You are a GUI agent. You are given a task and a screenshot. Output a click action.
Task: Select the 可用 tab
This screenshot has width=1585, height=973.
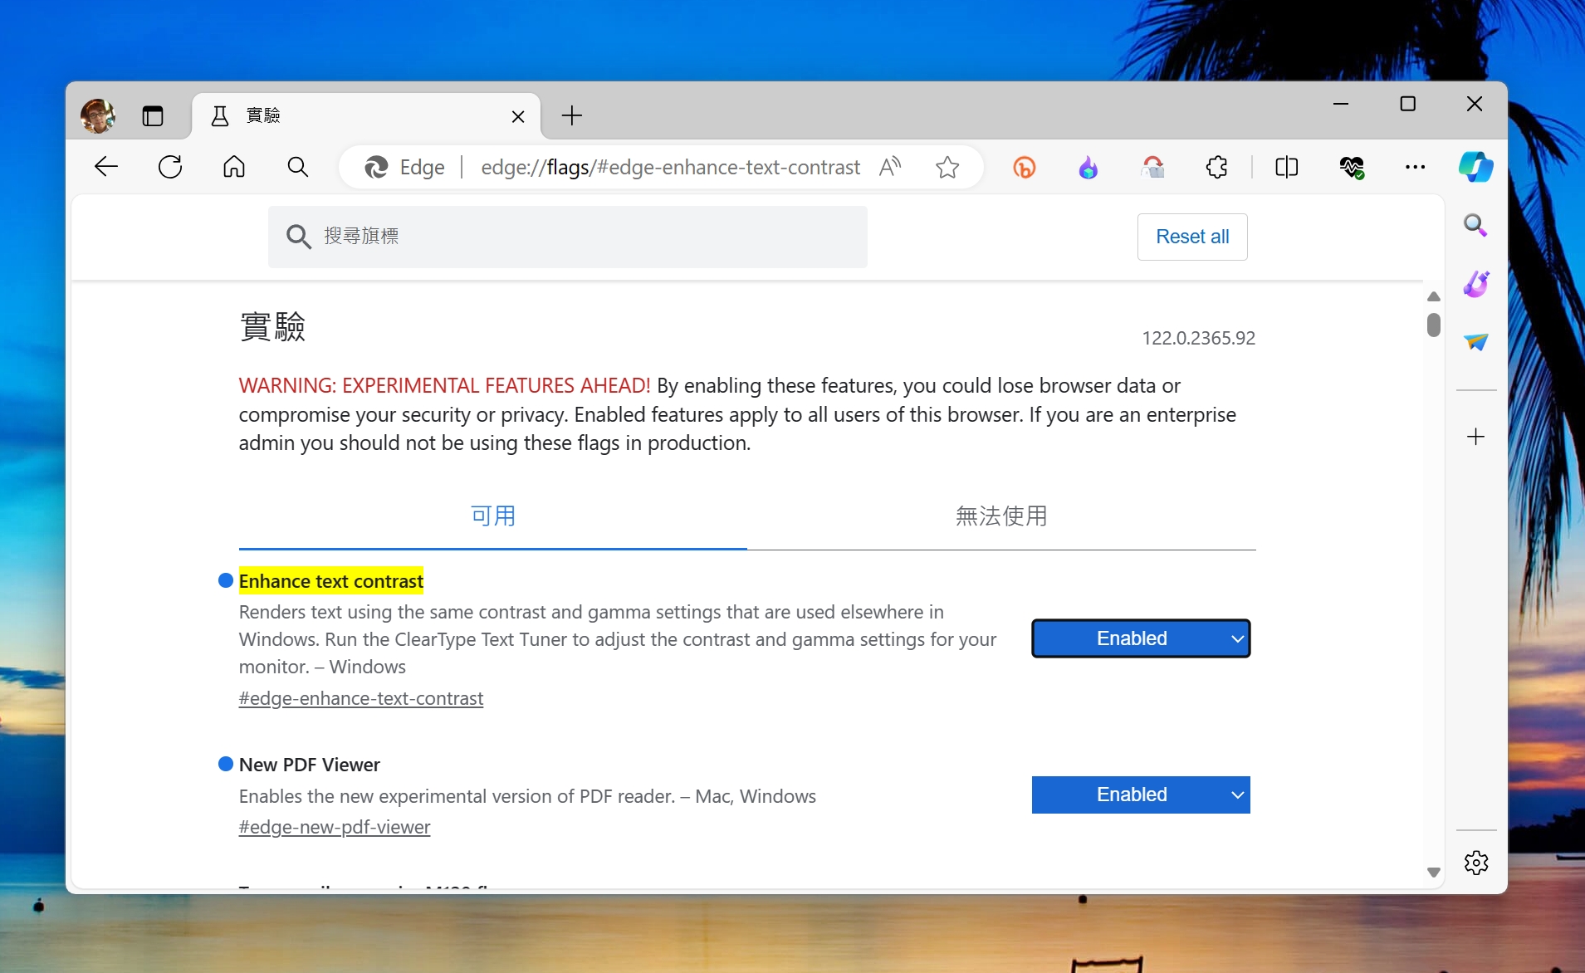point(493,516)
